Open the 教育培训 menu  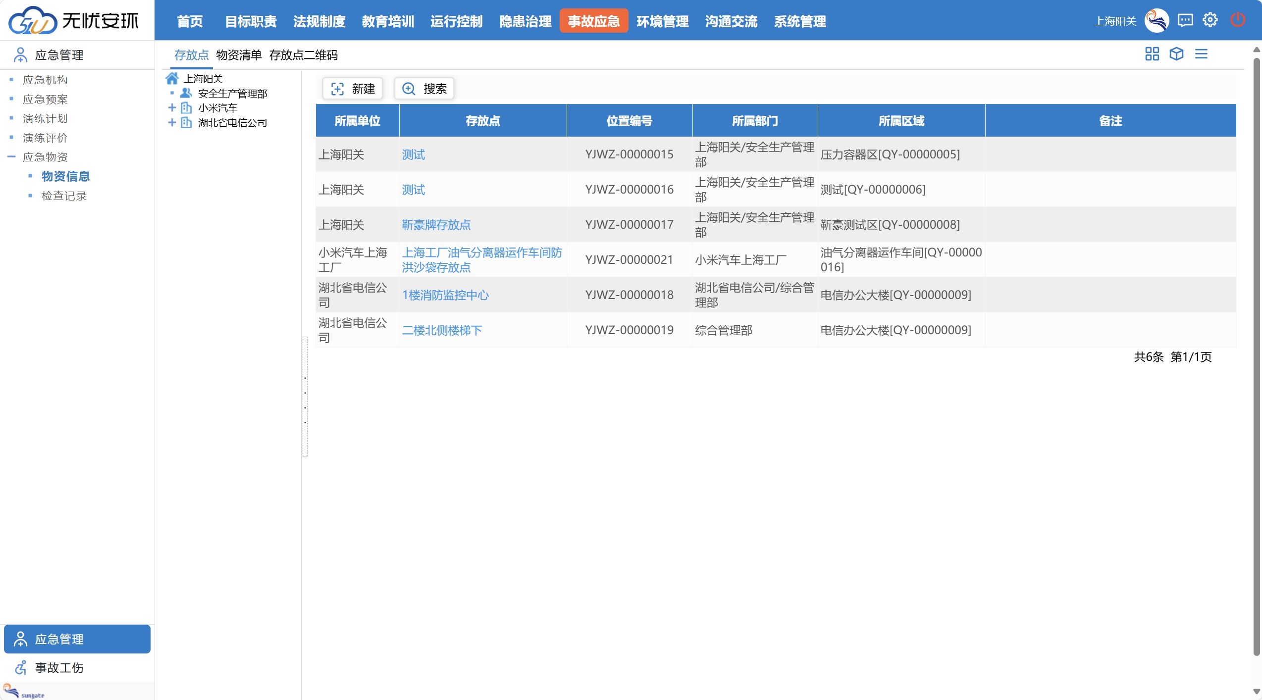tap(388, 21)
